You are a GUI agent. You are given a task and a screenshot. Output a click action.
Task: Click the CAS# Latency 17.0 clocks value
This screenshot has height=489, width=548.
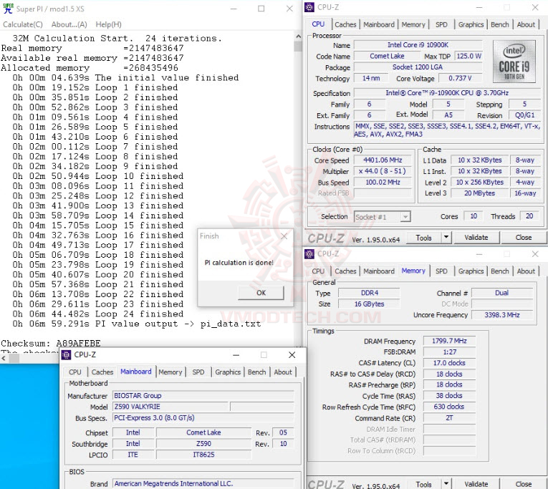click(x=449, y=363)
